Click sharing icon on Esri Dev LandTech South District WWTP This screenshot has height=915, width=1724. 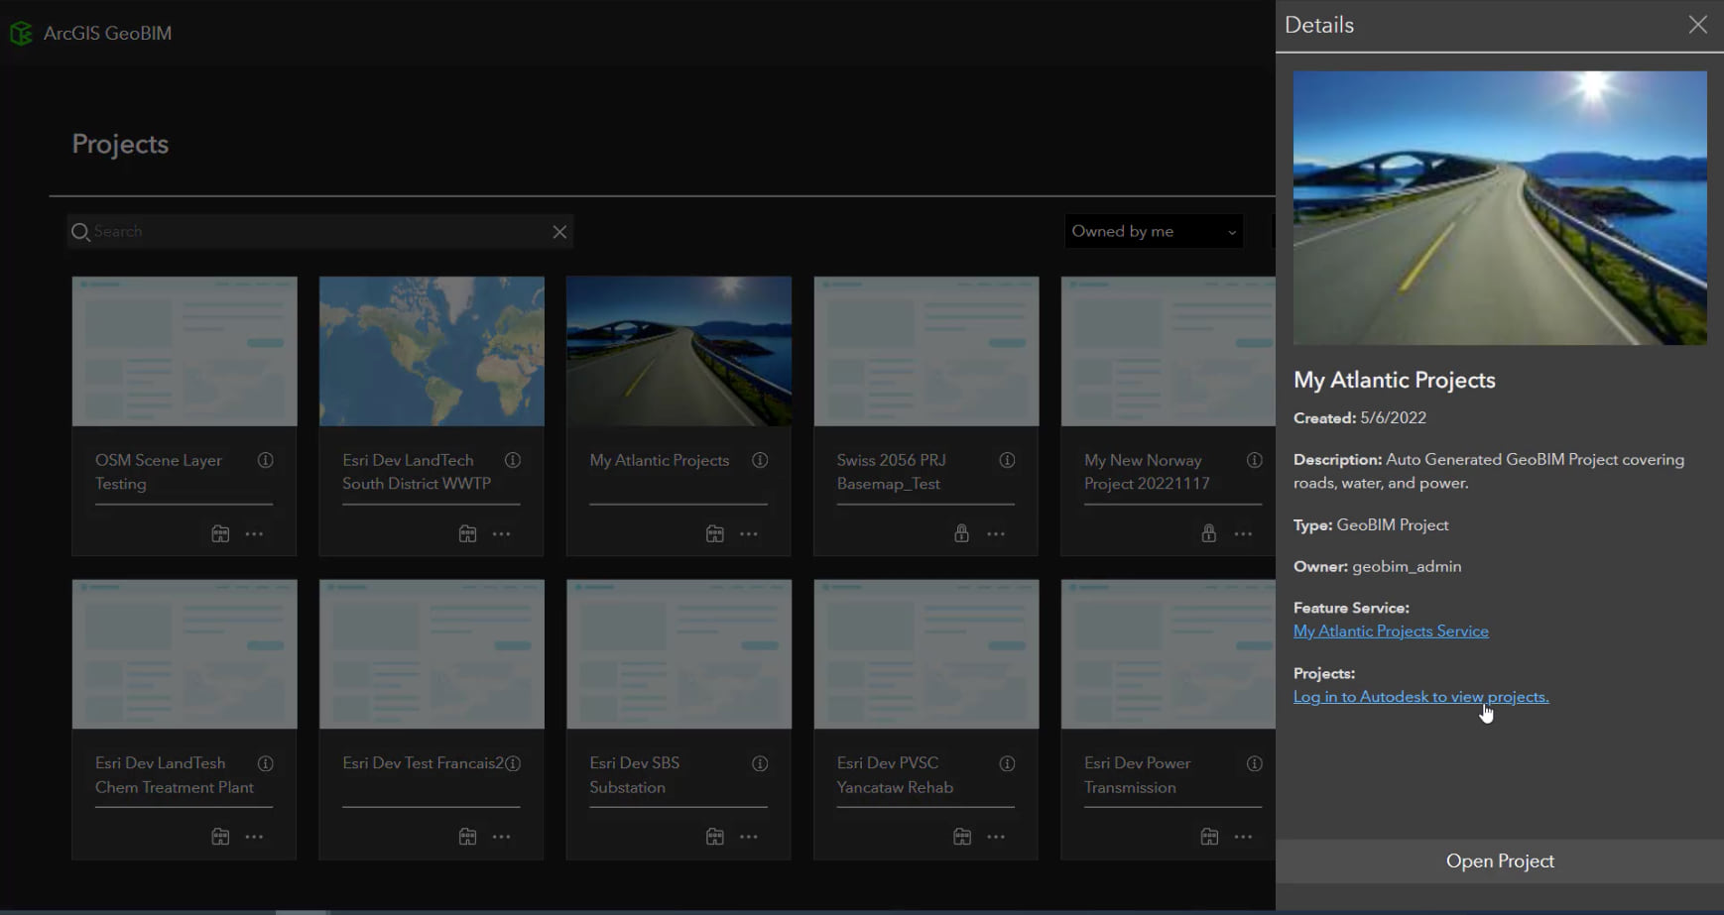(x=467, y=533)
